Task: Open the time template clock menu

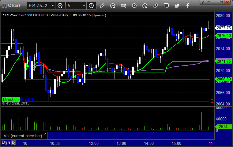Action: click(91, 6)
